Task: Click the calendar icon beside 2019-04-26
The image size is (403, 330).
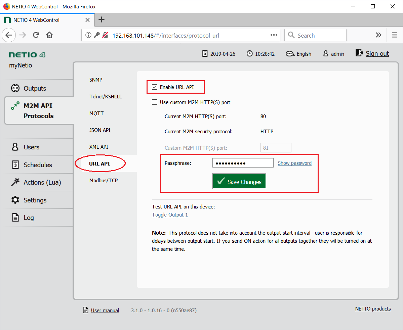Action: pyautogui.click(x=205, y=54)
